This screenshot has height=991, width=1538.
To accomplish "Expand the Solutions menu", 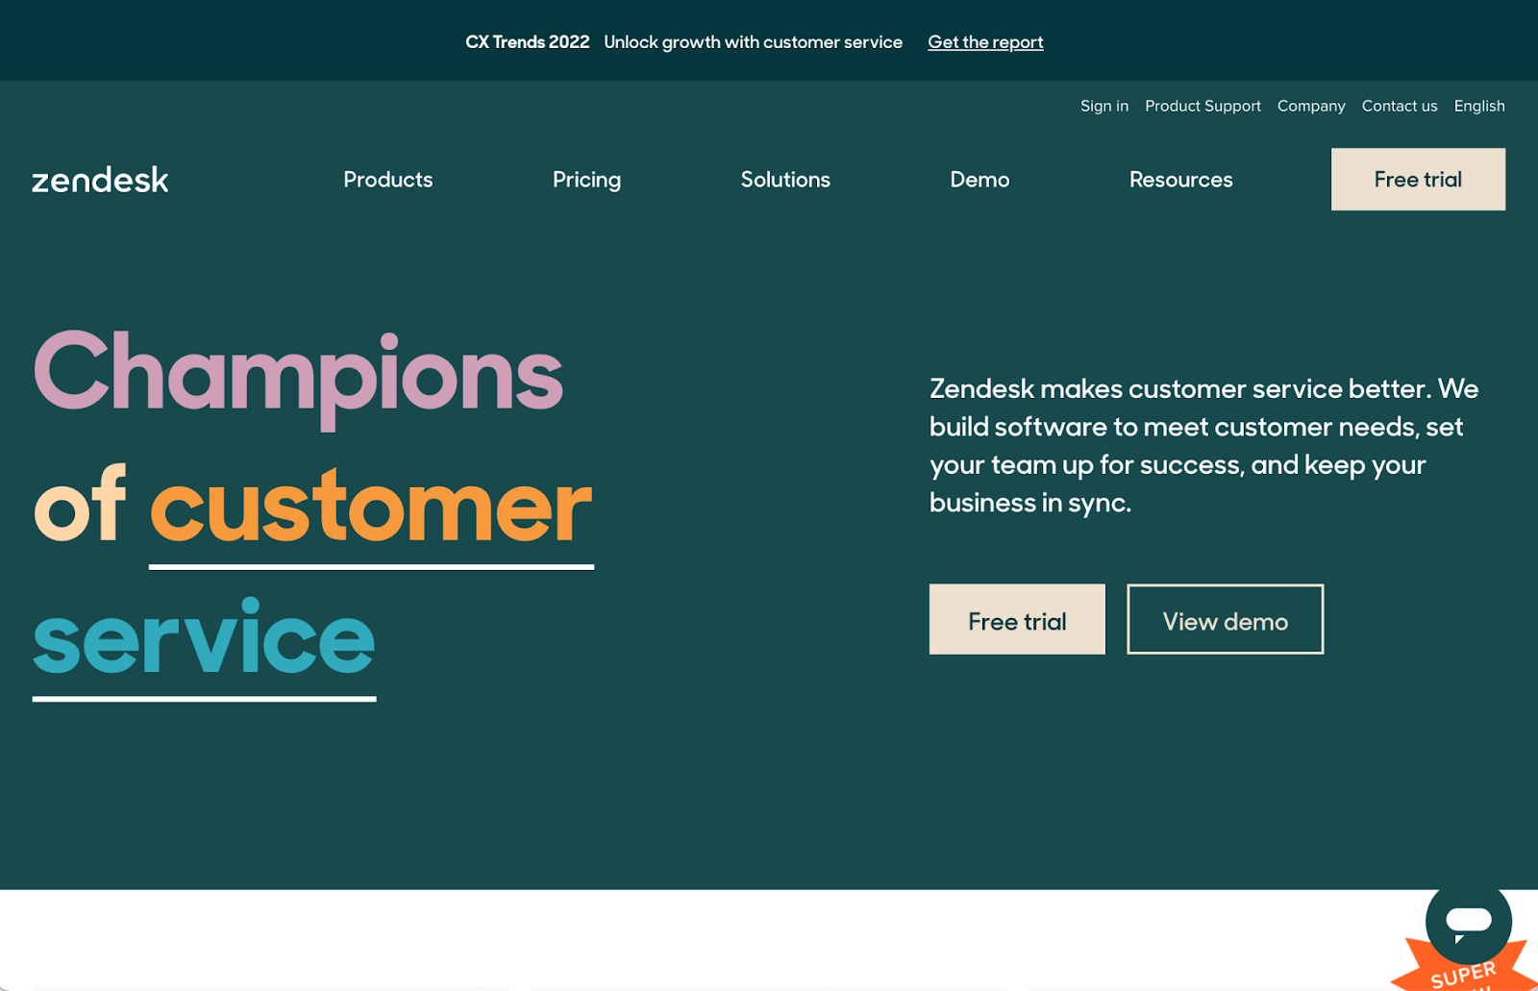I will (785, 180).
